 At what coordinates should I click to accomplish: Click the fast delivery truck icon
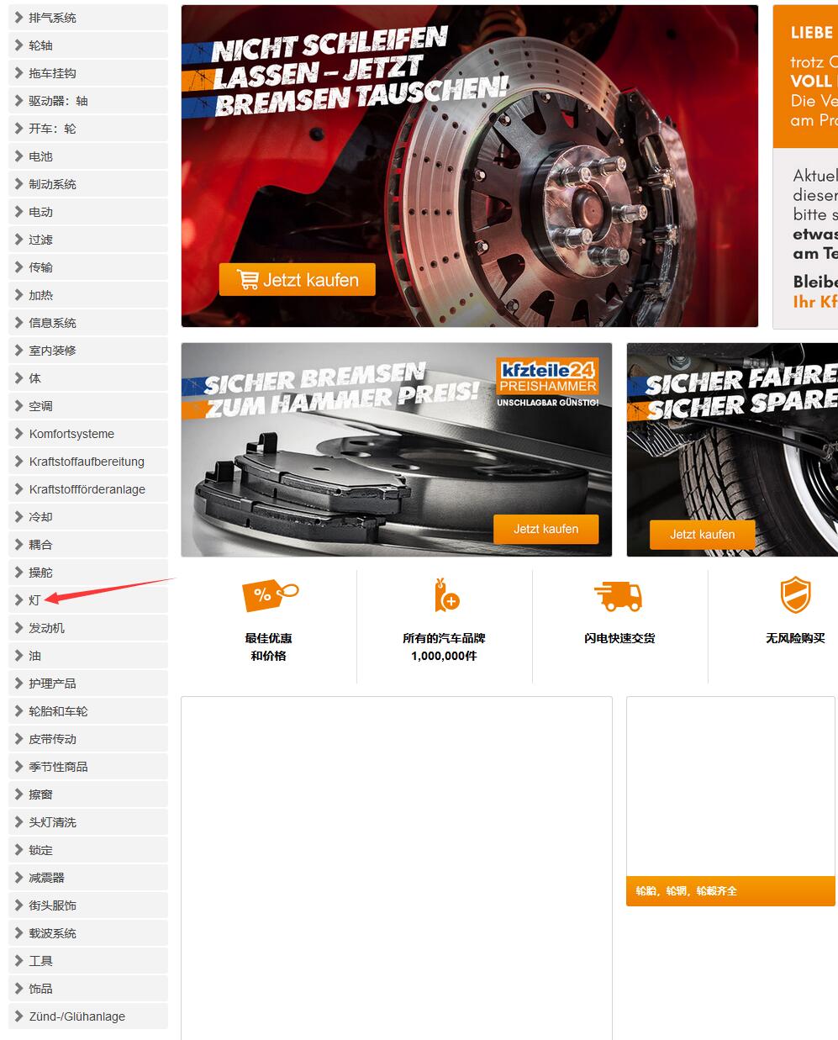click(x=619, y=596)
